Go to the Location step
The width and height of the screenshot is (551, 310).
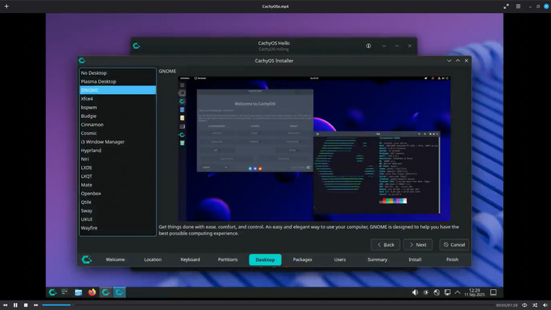153,260
